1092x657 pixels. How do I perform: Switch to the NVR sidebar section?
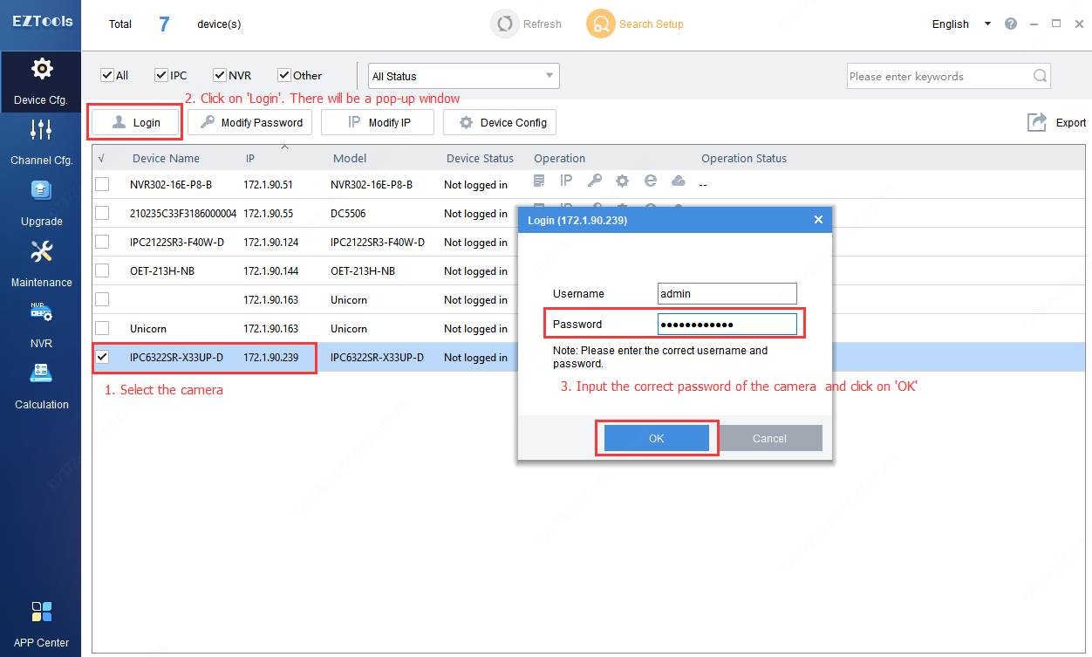41,325
